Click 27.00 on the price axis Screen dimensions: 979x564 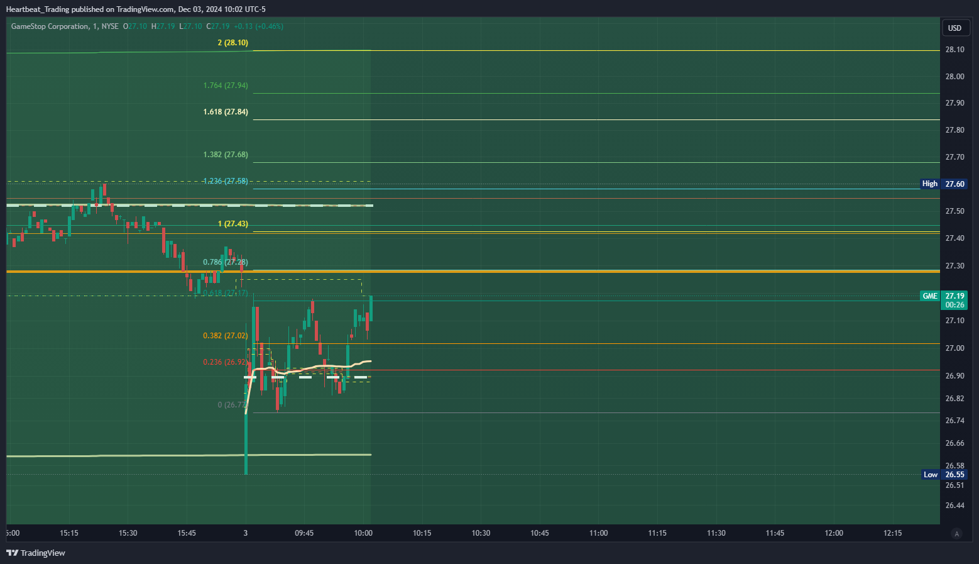(x=954, y=348)
